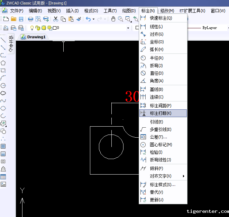The width and height of the screenshot is (229, 217).
Task: Open the 文件(F) menu
Action: click(x=17, y=11)
